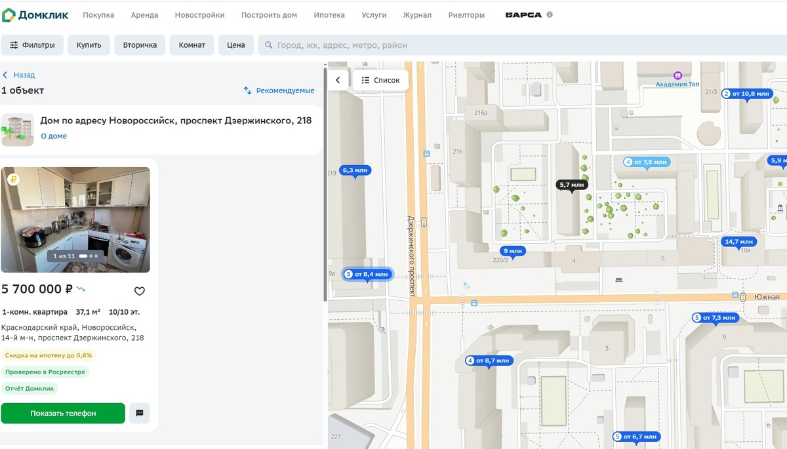Go to the Журнал section
The width and height of the screenshot is (787, 449).
(x=417, y=15)
